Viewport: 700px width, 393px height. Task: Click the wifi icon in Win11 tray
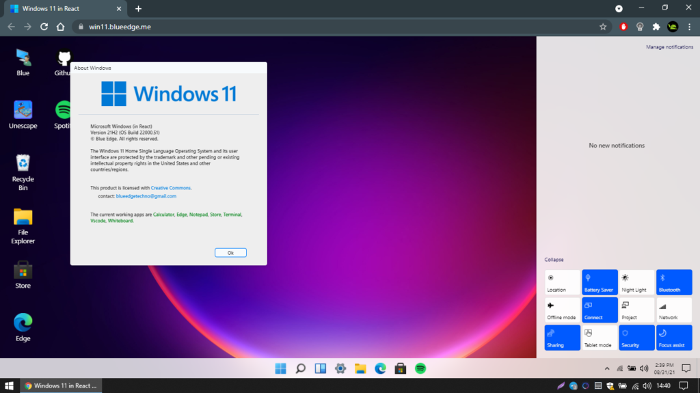(619, 368)
